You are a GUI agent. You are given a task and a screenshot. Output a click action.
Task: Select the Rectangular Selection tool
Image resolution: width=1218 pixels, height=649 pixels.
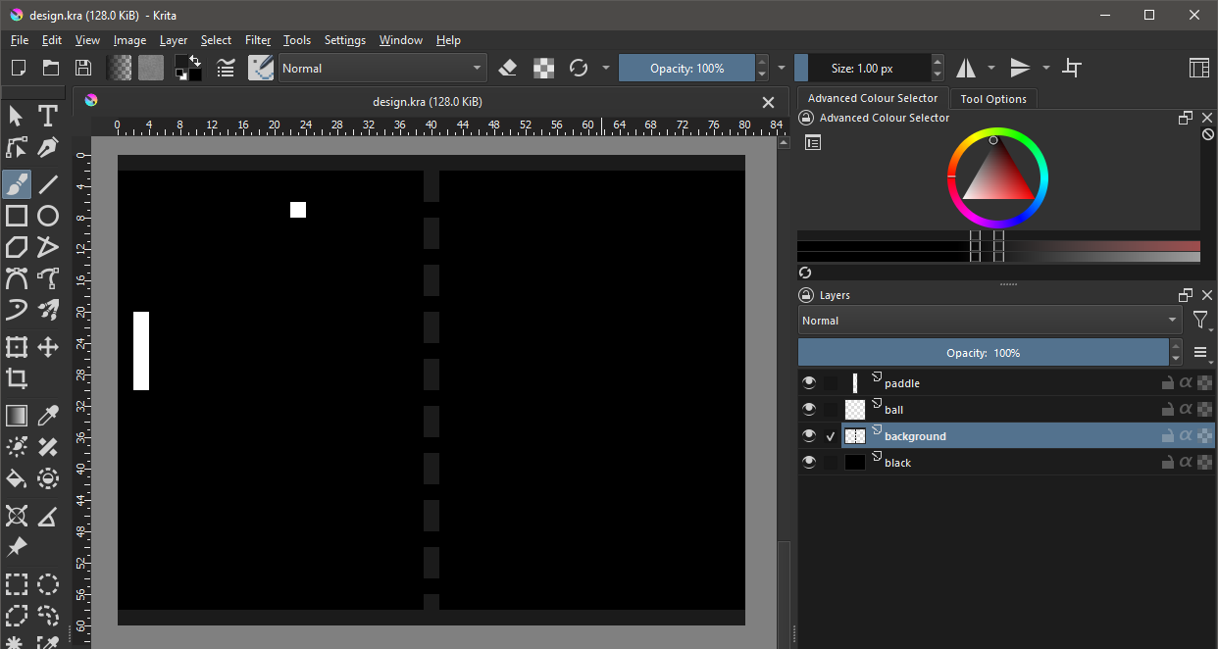pyautogui.click(x=17, y=585)
